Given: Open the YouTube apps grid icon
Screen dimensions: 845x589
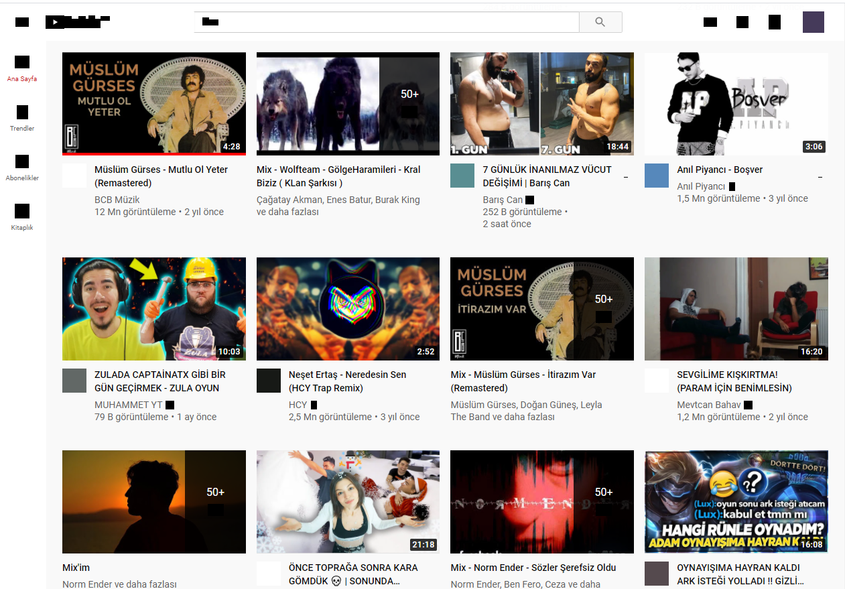Looking at the screenshot, I should click(742, 22).
